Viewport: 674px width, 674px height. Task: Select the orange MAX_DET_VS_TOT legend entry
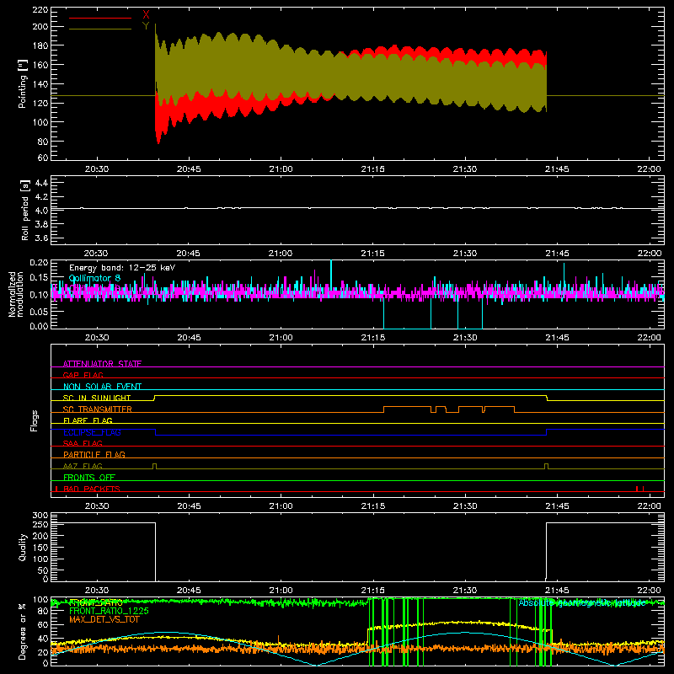pos(104,619)
